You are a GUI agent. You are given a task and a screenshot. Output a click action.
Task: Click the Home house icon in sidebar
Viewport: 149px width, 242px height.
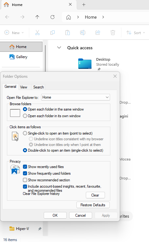tap(12, 47)
